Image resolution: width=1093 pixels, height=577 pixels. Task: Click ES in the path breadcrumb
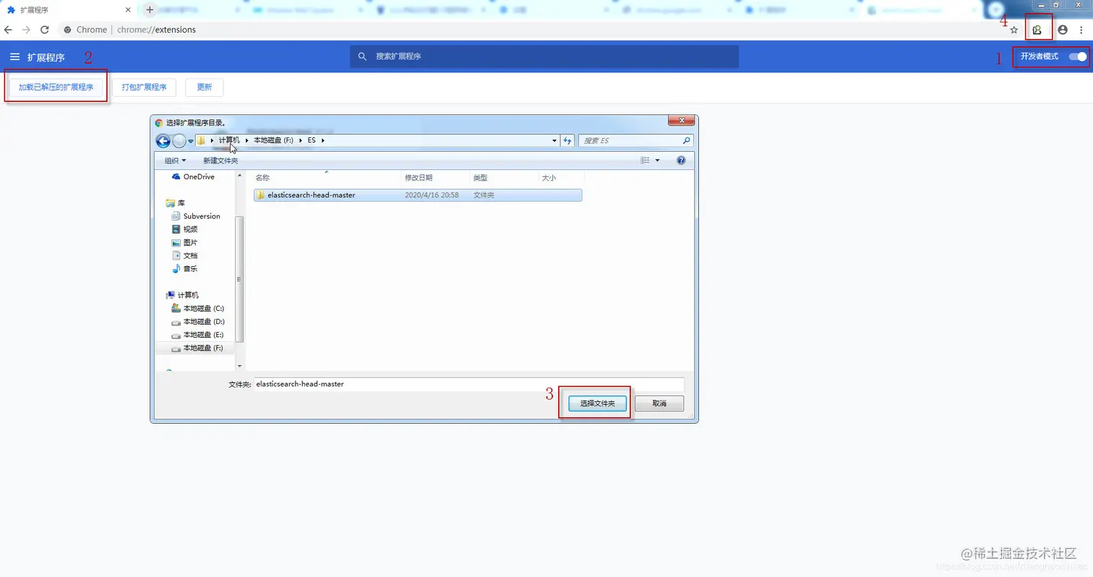[312, 140]
